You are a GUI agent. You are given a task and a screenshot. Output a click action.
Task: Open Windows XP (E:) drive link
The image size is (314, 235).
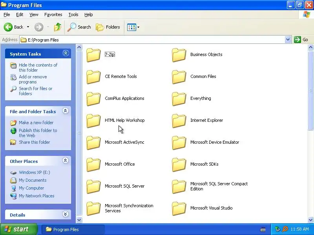35,172
